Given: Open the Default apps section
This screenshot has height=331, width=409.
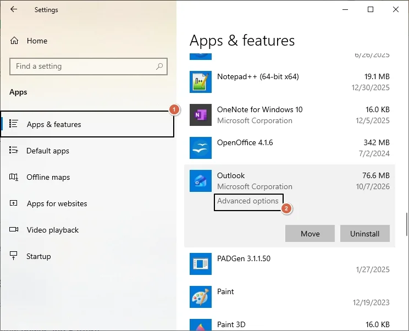Looking at the screenshot, I should pos(87,151).
